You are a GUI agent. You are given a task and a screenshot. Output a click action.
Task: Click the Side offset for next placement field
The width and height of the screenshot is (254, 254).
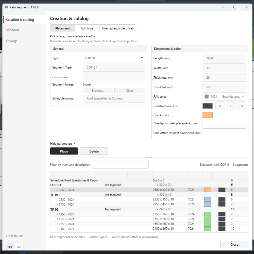(x=224, y=133)
